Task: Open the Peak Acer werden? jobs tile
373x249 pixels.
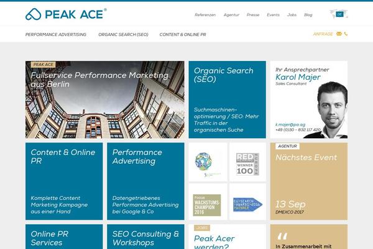Action: (227, 237)
